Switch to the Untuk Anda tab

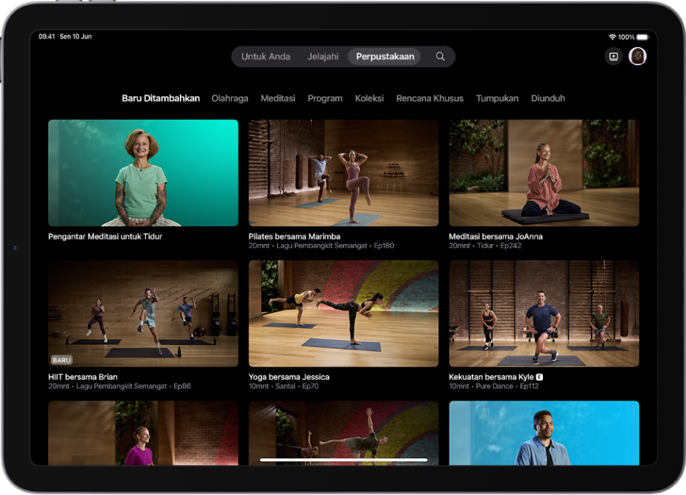tap(266, 57)
